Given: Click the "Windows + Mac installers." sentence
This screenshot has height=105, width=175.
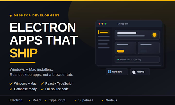Looking at the screenshot, I should coord(31,70).
